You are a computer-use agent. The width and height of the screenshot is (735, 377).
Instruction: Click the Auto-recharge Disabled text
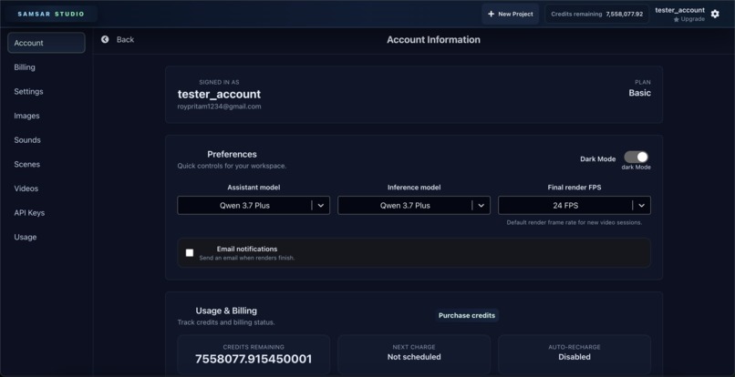(575, 357)
